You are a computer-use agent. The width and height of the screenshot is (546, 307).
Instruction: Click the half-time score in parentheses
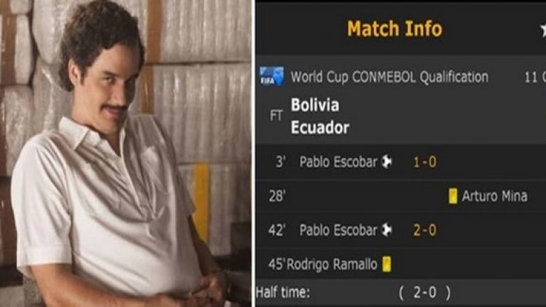click(x=424, y=292)
